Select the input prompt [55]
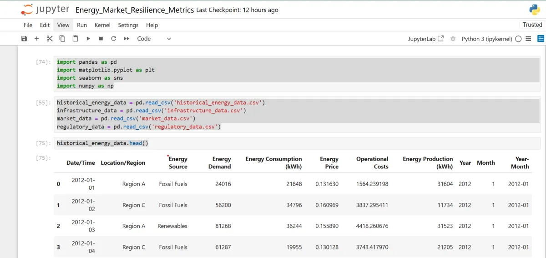This screenshot has width=546, height=258. [x=43, y=102]
